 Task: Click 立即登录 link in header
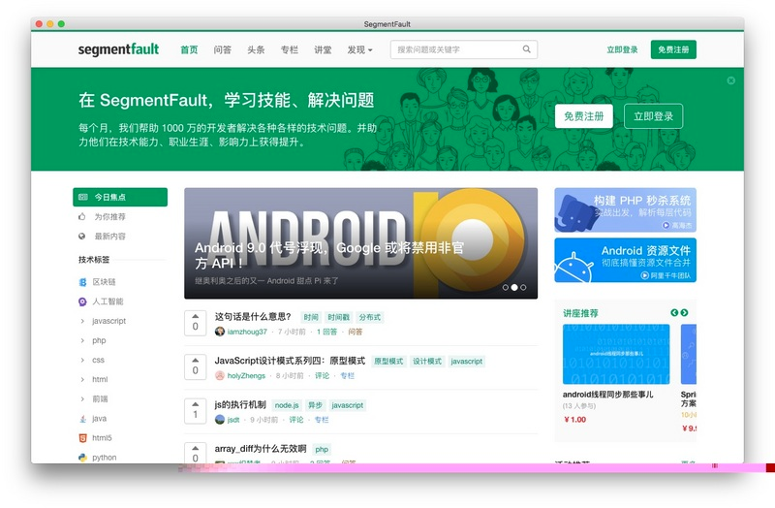pyautogui.click(x=622, y=49)
